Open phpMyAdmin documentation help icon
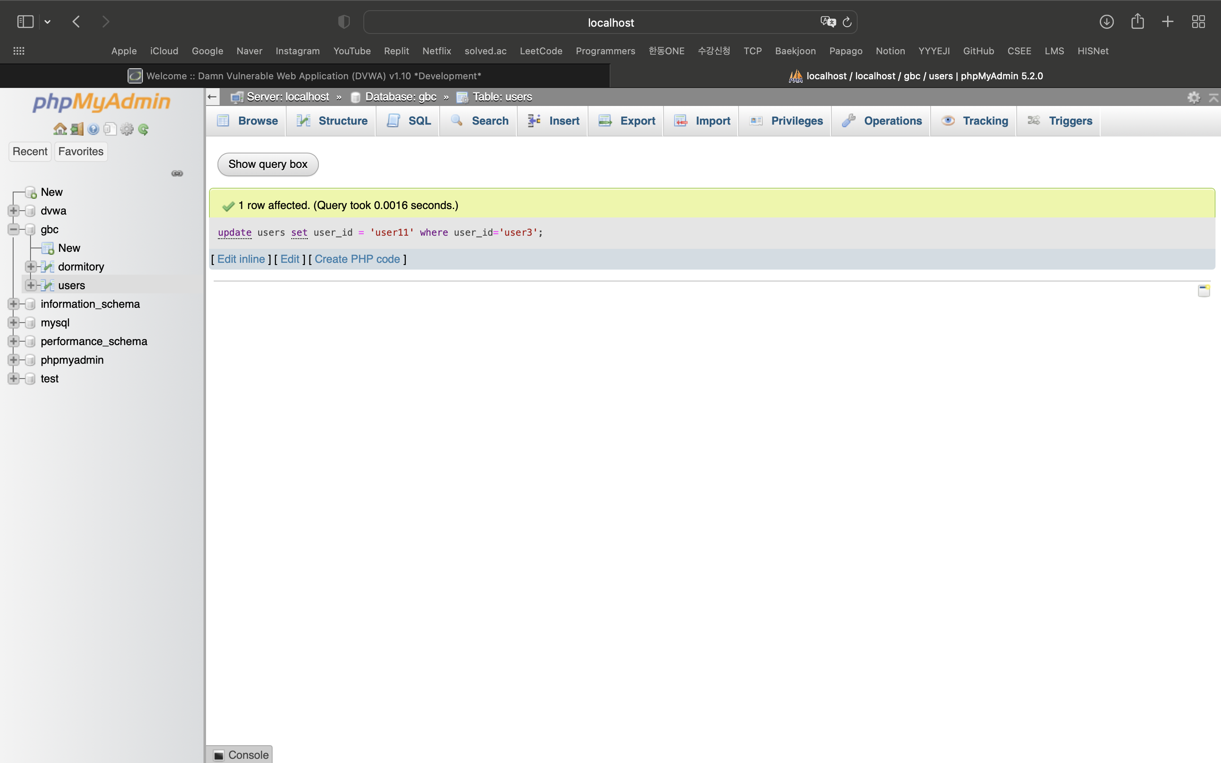The image size is (1221, 763). point(93,129)
